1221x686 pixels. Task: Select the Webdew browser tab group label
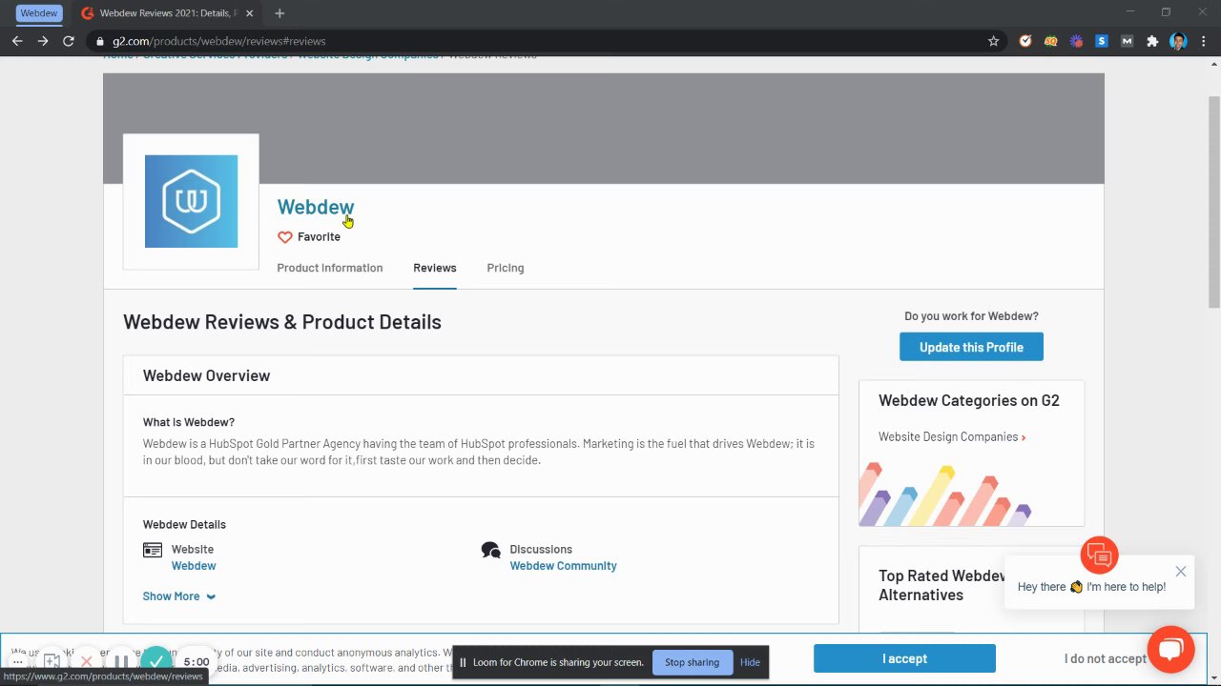pos(39,13)
